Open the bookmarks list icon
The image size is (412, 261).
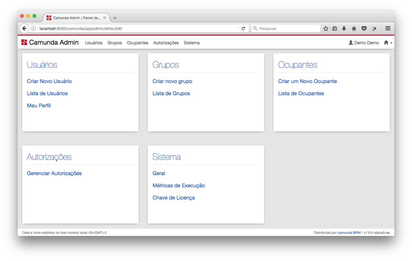335,28
